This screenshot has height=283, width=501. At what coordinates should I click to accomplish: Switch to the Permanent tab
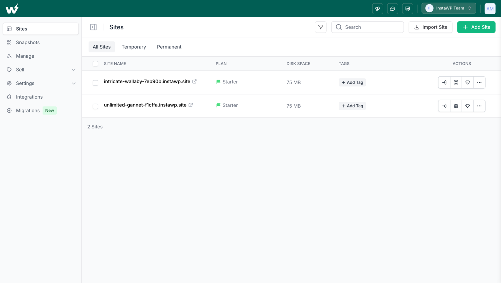pyautogui.click(x=169, y=47)
